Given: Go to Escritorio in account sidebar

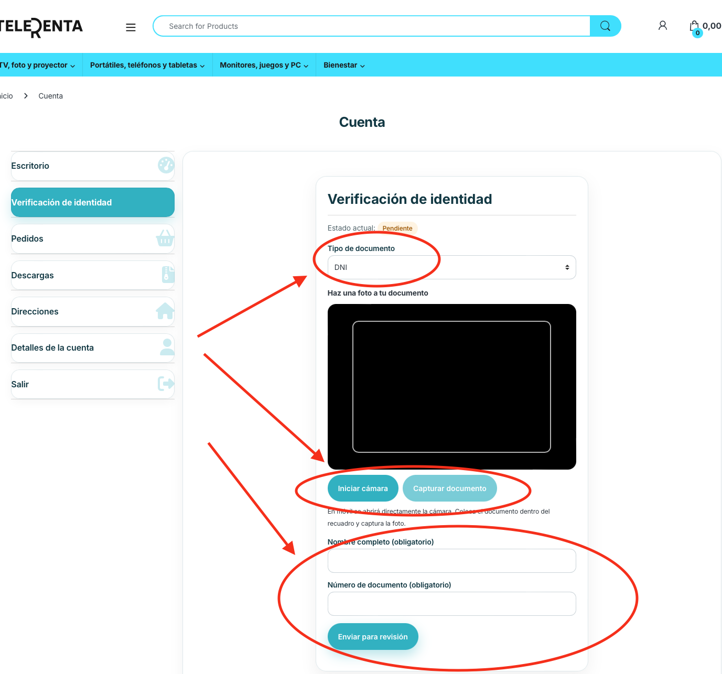Looking at the screenshot, I should point(30,166).
